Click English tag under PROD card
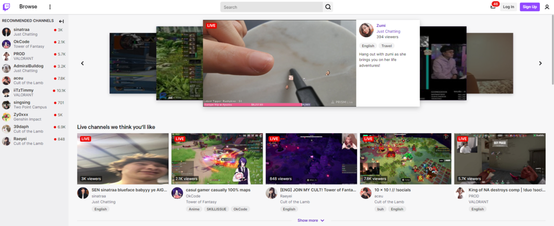Screen dimensions: 554x226 click(x=477, y=209)
